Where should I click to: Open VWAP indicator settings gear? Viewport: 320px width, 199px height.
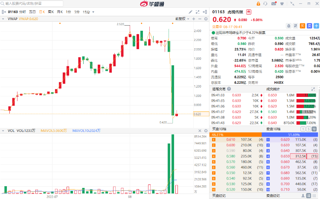coord(206,19)
